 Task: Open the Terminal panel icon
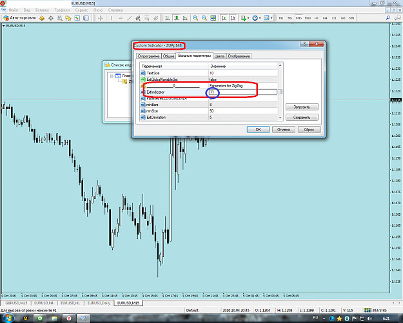click(77, 18)
